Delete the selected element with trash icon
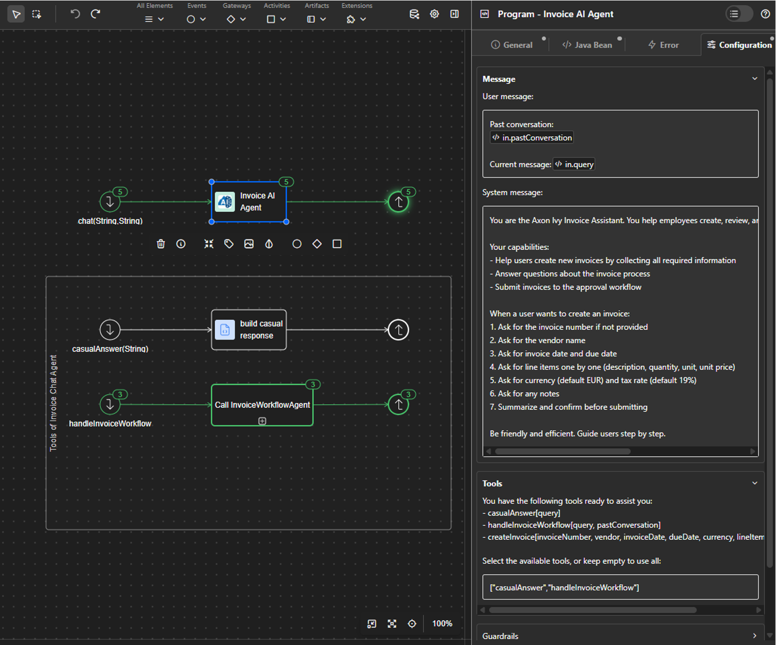Screen dimensions: 776x645 pos(161,244)
